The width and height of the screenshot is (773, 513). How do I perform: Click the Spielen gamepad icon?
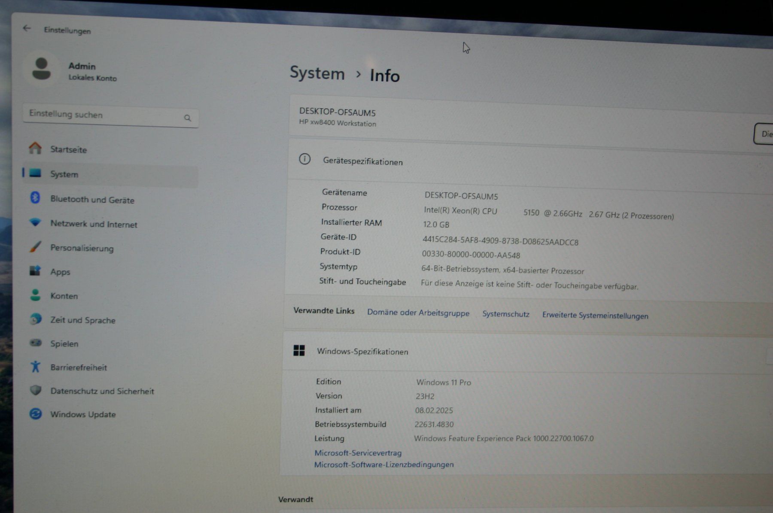point(35,343)
